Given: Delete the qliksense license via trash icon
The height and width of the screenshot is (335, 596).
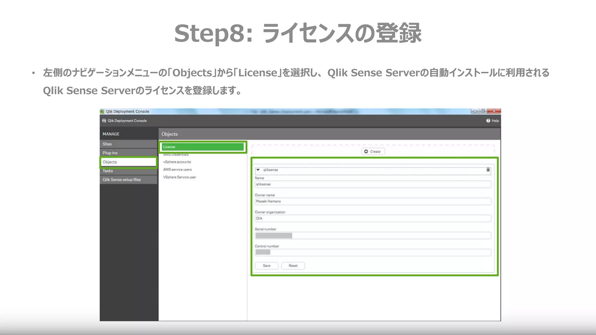Looking at the screenshot, I should point(488,170).
